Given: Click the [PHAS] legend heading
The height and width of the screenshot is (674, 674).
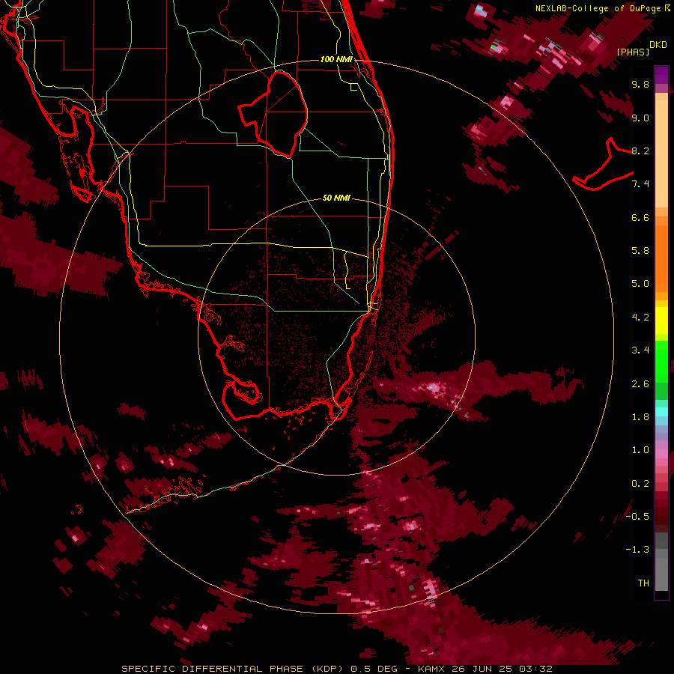Looking at the screenshot, I should (x=633, y=52).
